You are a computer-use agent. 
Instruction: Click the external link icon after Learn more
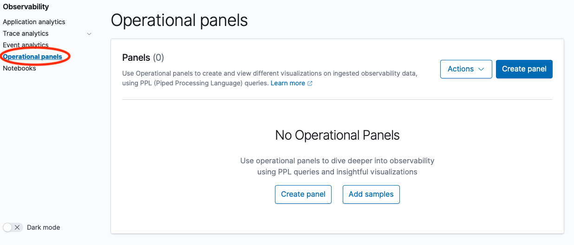pyautogui.click(x=310, y=84)
